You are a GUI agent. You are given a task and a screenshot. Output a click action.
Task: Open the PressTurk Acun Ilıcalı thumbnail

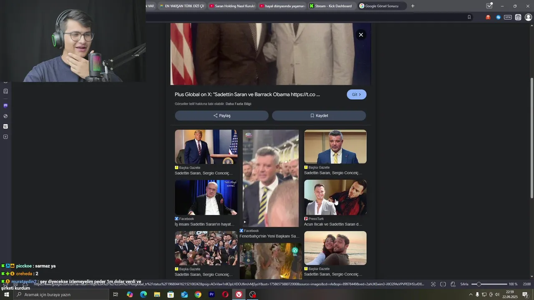(x=335, y=197)
